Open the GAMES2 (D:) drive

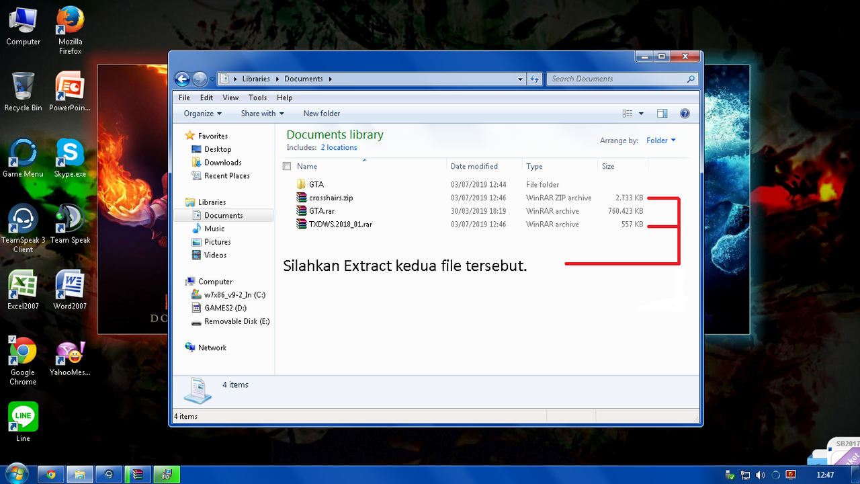(226, 308)
